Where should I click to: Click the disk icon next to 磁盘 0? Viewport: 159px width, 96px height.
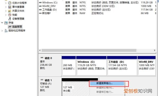[x=42, y=58]
